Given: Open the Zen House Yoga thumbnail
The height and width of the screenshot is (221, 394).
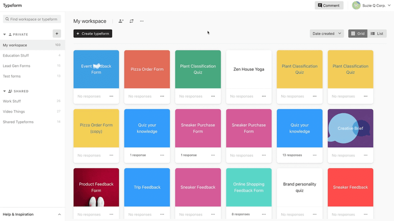Looking at the screenshot, I should [249, 69].
